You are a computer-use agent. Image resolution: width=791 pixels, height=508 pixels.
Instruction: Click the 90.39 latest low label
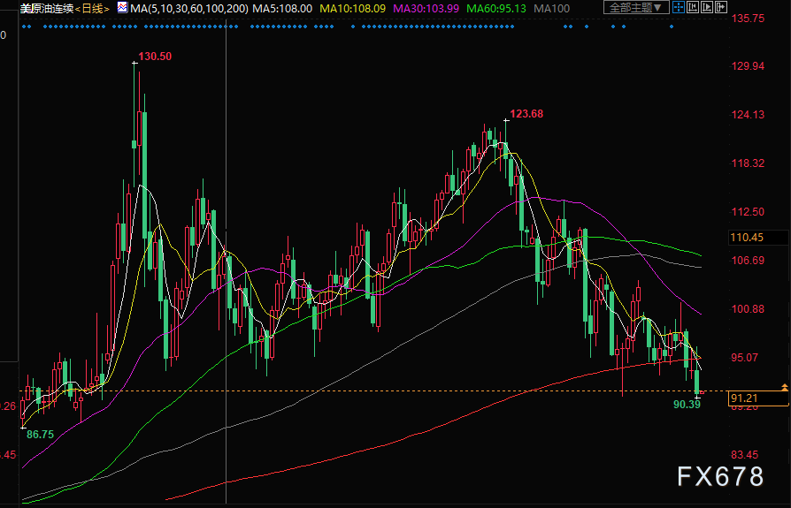(x=687, y=405)
